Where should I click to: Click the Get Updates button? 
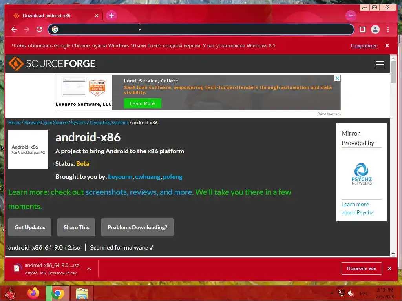click(x=30, y=227)
